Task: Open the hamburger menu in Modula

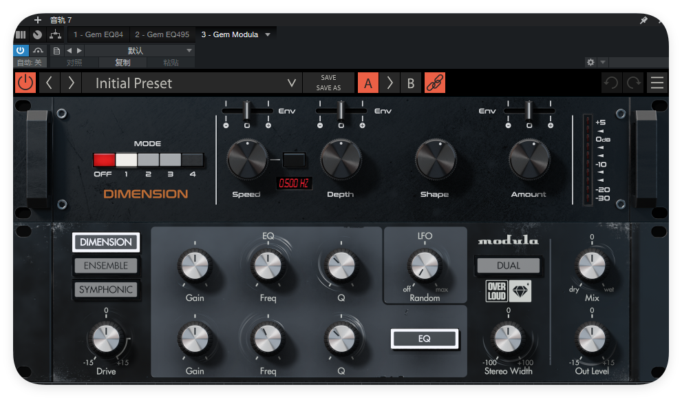Action: [657, 83]
